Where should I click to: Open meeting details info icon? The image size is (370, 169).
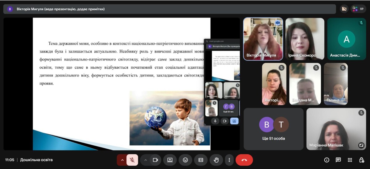[327, 160]
